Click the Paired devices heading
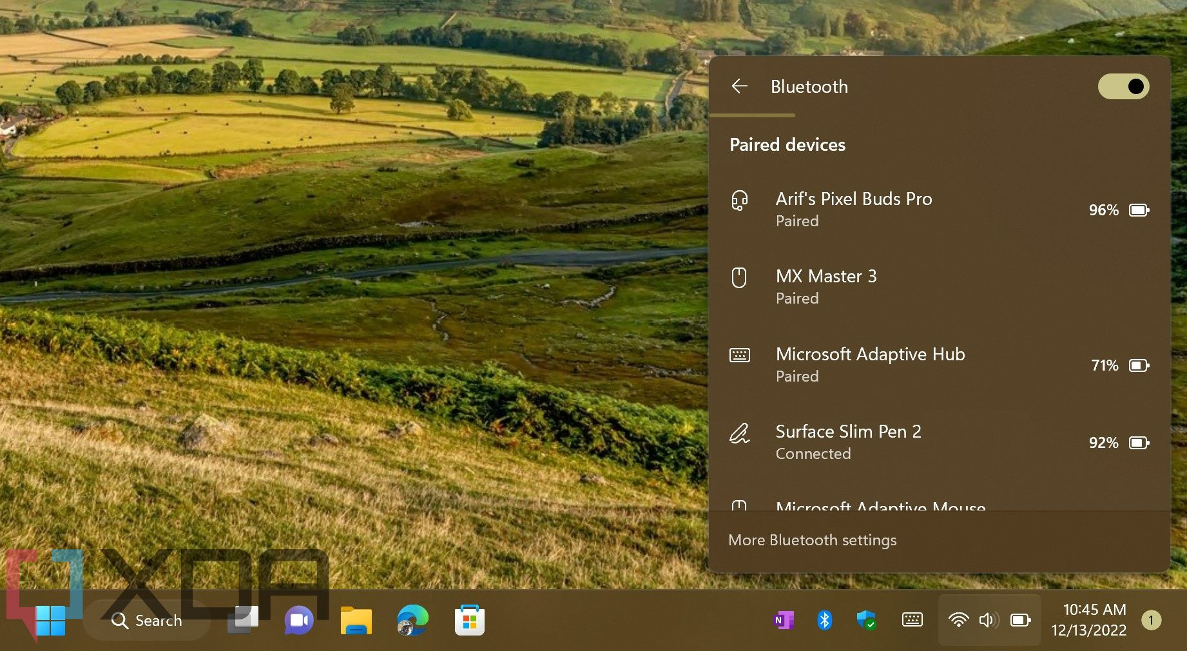 point(787,144)
